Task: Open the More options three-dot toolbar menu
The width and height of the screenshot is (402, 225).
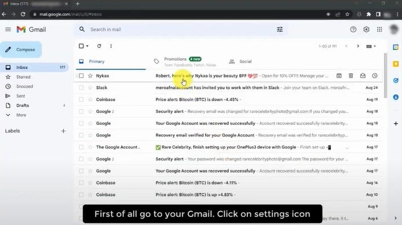Action: (x=111, y=46)
